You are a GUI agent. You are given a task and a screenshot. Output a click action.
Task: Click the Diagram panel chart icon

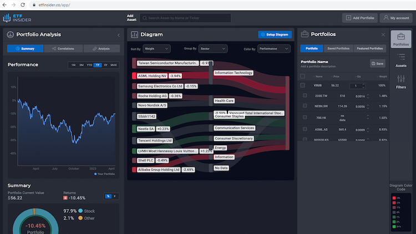point(135,34)
